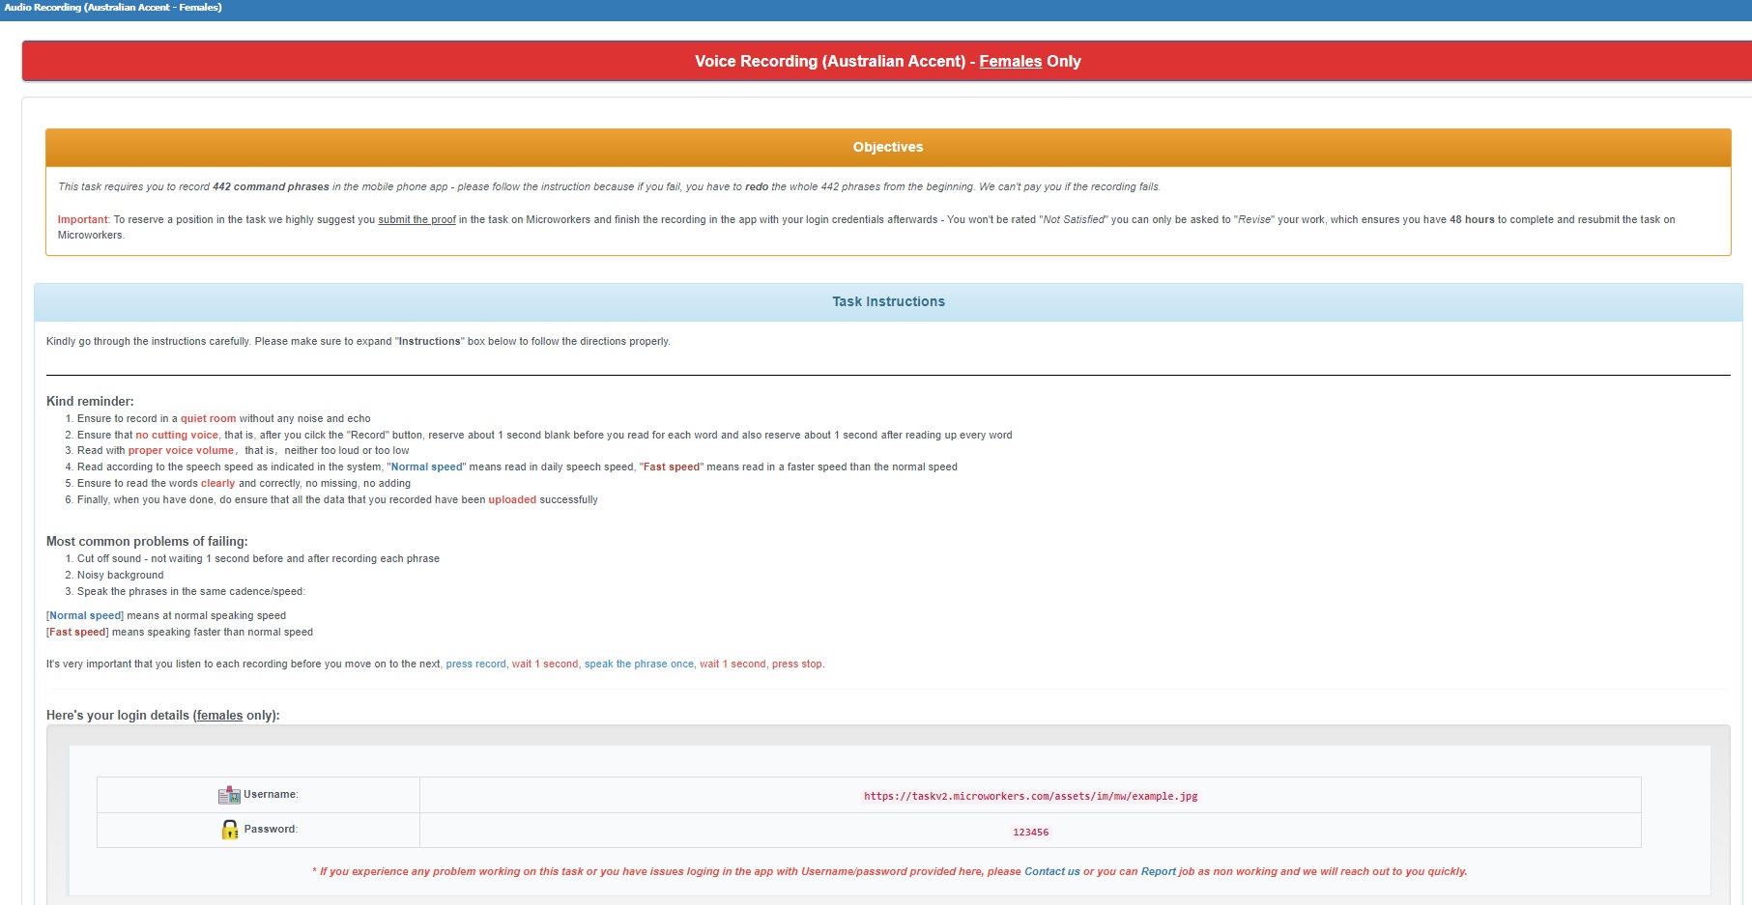Open the 'Report' job link
The width and height of the screenshot is (1752, 905).
[x=1159, y=871]
